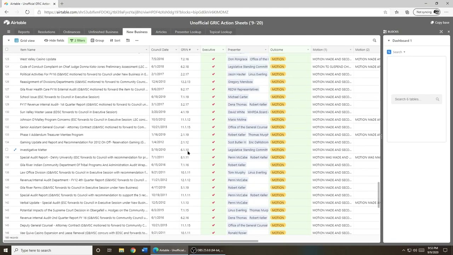Open Chrome from the taskbar
Image resolution: width=453 pixels, height=255 pixels.
click(x=133, y=250)
